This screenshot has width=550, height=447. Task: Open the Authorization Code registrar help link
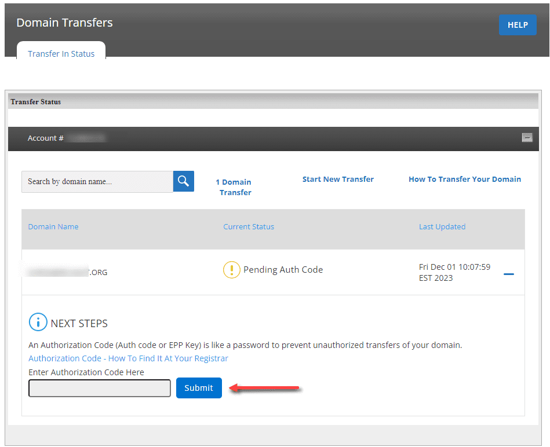pyautogui.click(x=128, y=358)
